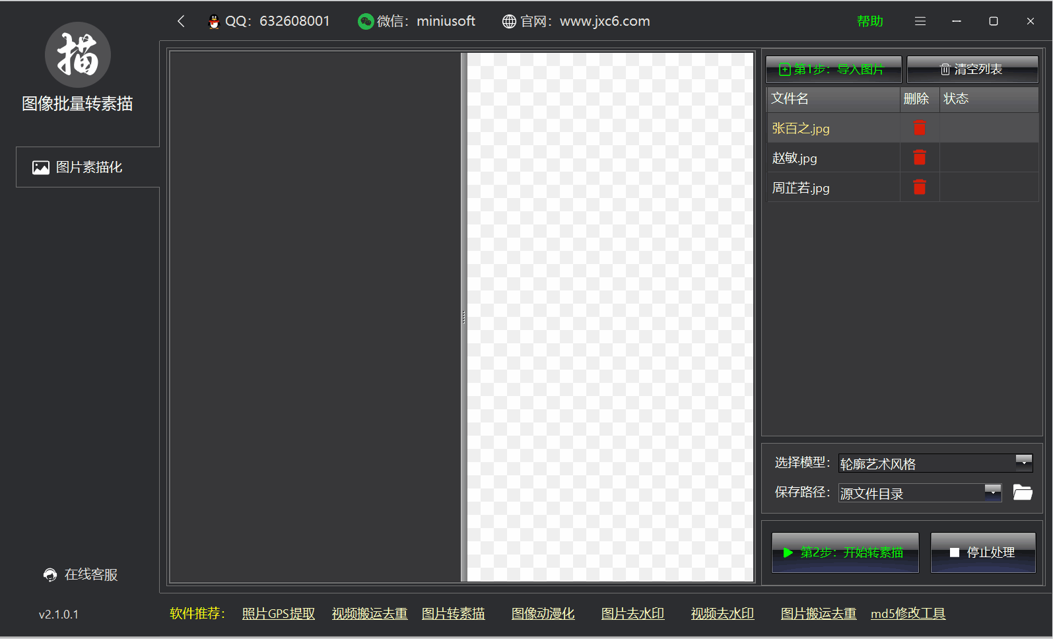Open the 保存路径 dropdown showing 源文件目录

[x=920, y=493]
